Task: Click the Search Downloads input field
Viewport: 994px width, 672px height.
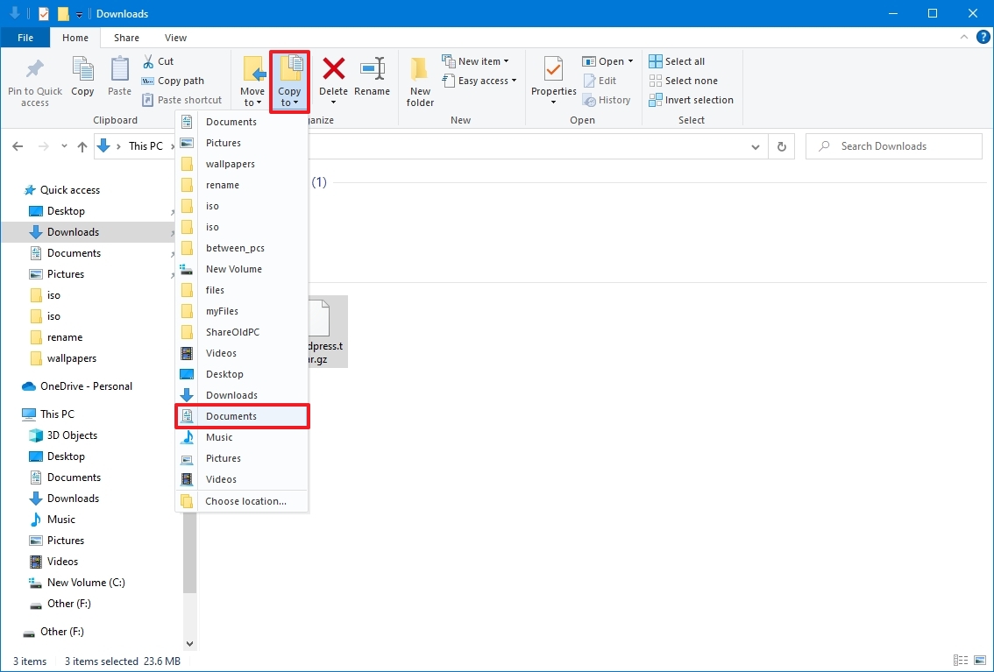Action: click(894, 146)
